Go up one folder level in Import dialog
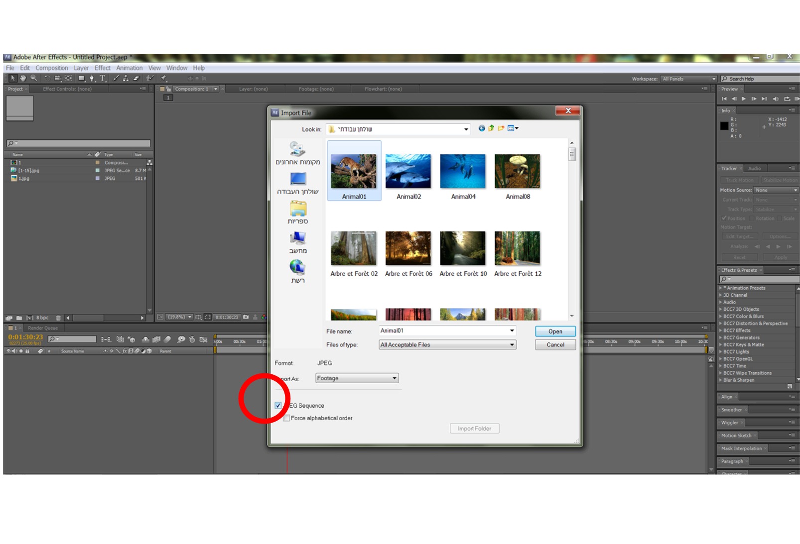 point(491,128)
